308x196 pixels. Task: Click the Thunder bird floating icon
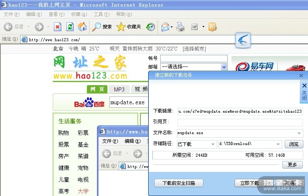click(243, 40)
